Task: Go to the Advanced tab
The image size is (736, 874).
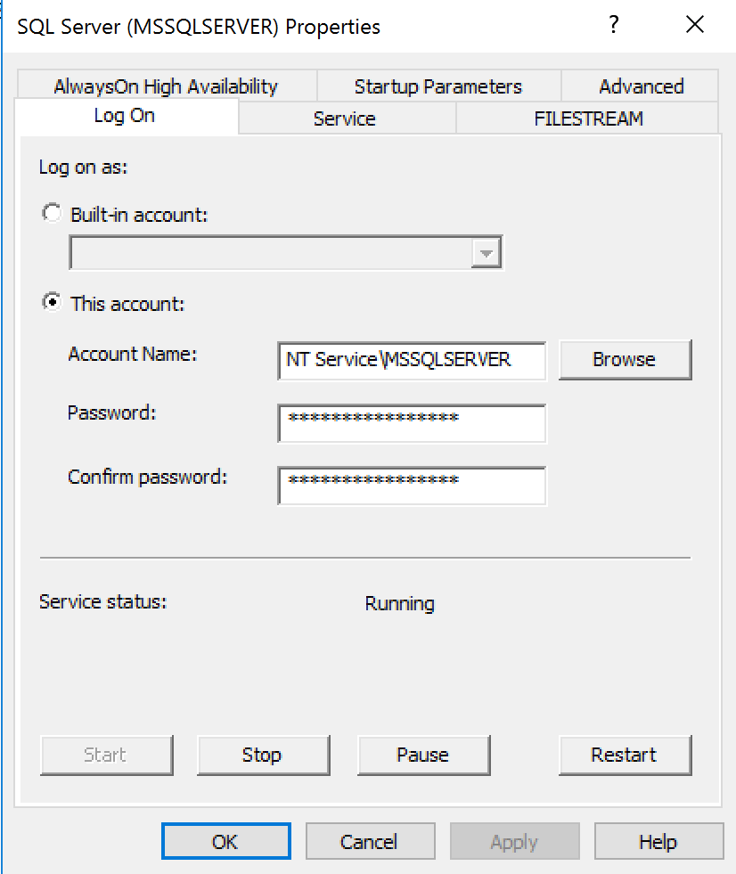Action: [x=641, y=86]
